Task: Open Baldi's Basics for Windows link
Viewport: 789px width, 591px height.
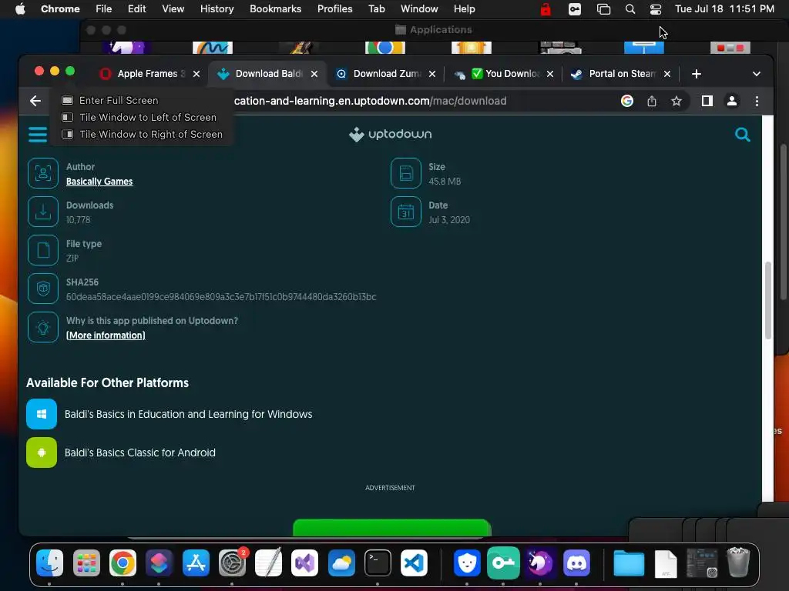Action: click(188, 414)
